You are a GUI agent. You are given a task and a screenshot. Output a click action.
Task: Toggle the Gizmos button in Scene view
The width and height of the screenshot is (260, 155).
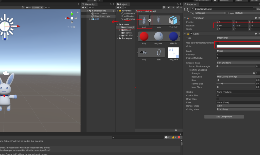[x=36, y=7]
